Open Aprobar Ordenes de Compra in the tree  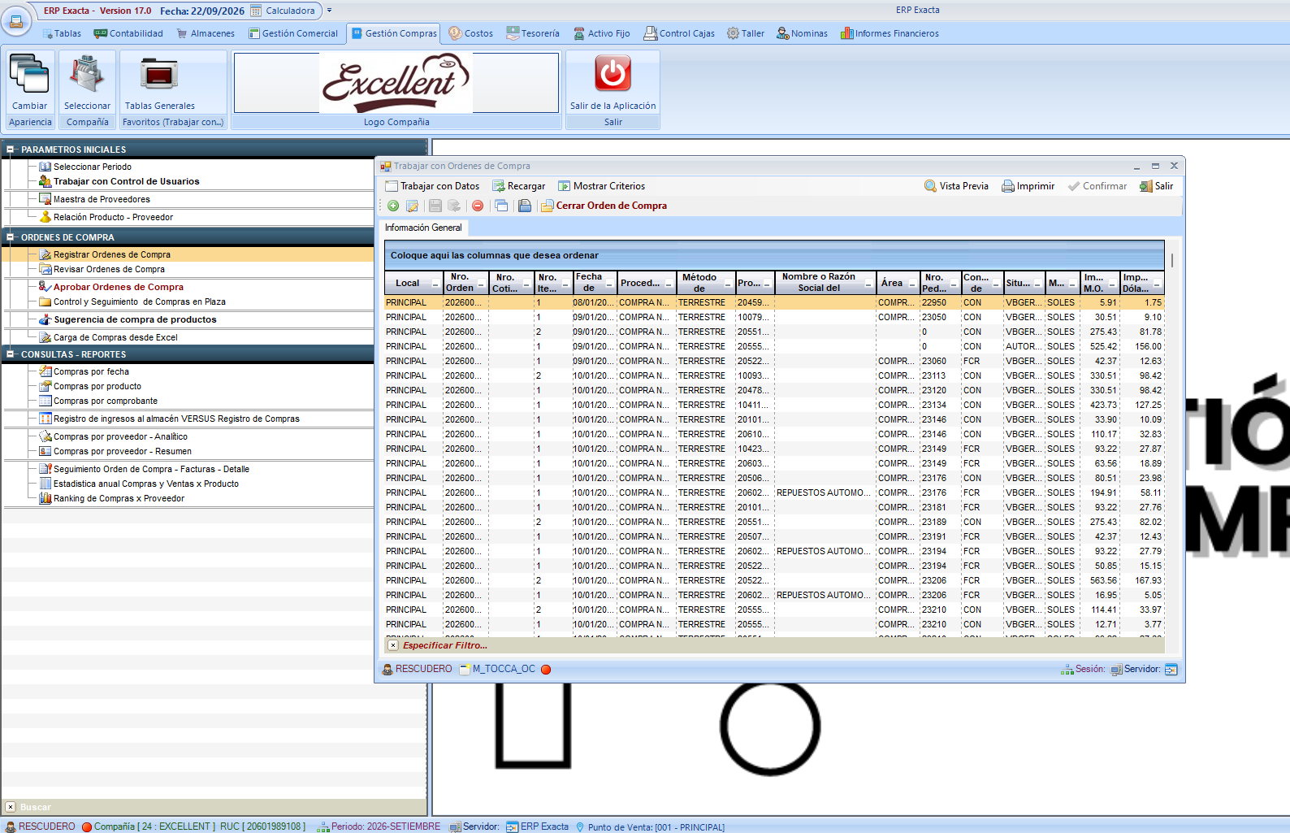click(119, 287)
